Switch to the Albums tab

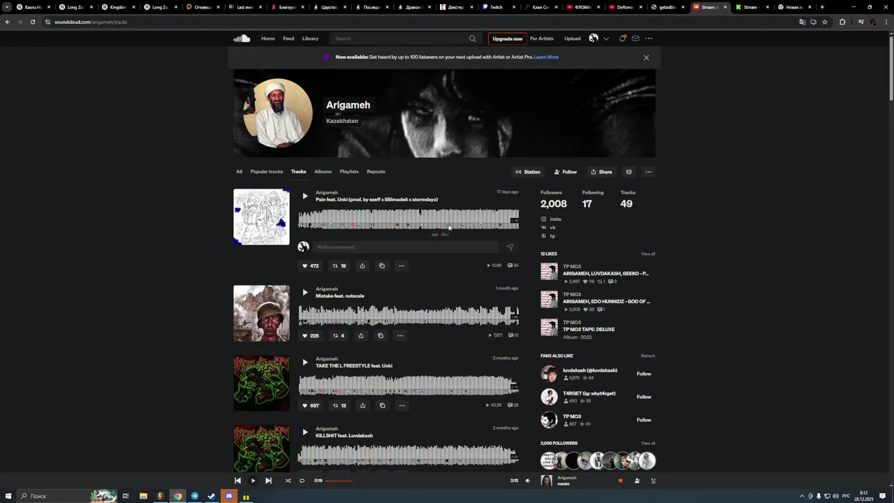point(323,172)
